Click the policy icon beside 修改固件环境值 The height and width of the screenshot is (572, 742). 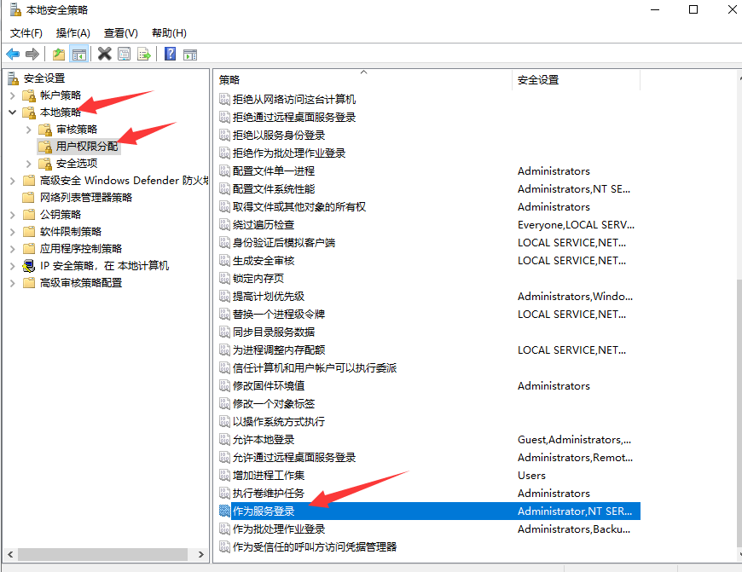click(224, 385)
